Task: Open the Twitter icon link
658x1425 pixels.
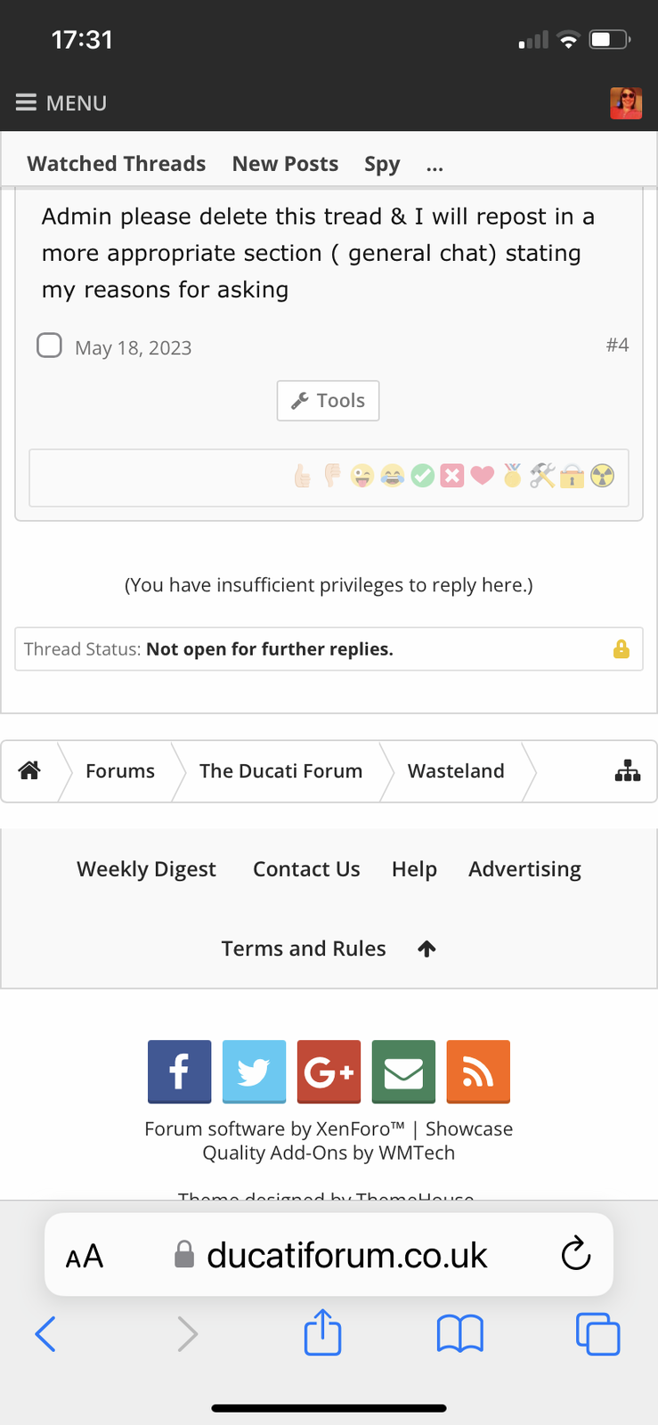Action: click(x=254, y=1071)
